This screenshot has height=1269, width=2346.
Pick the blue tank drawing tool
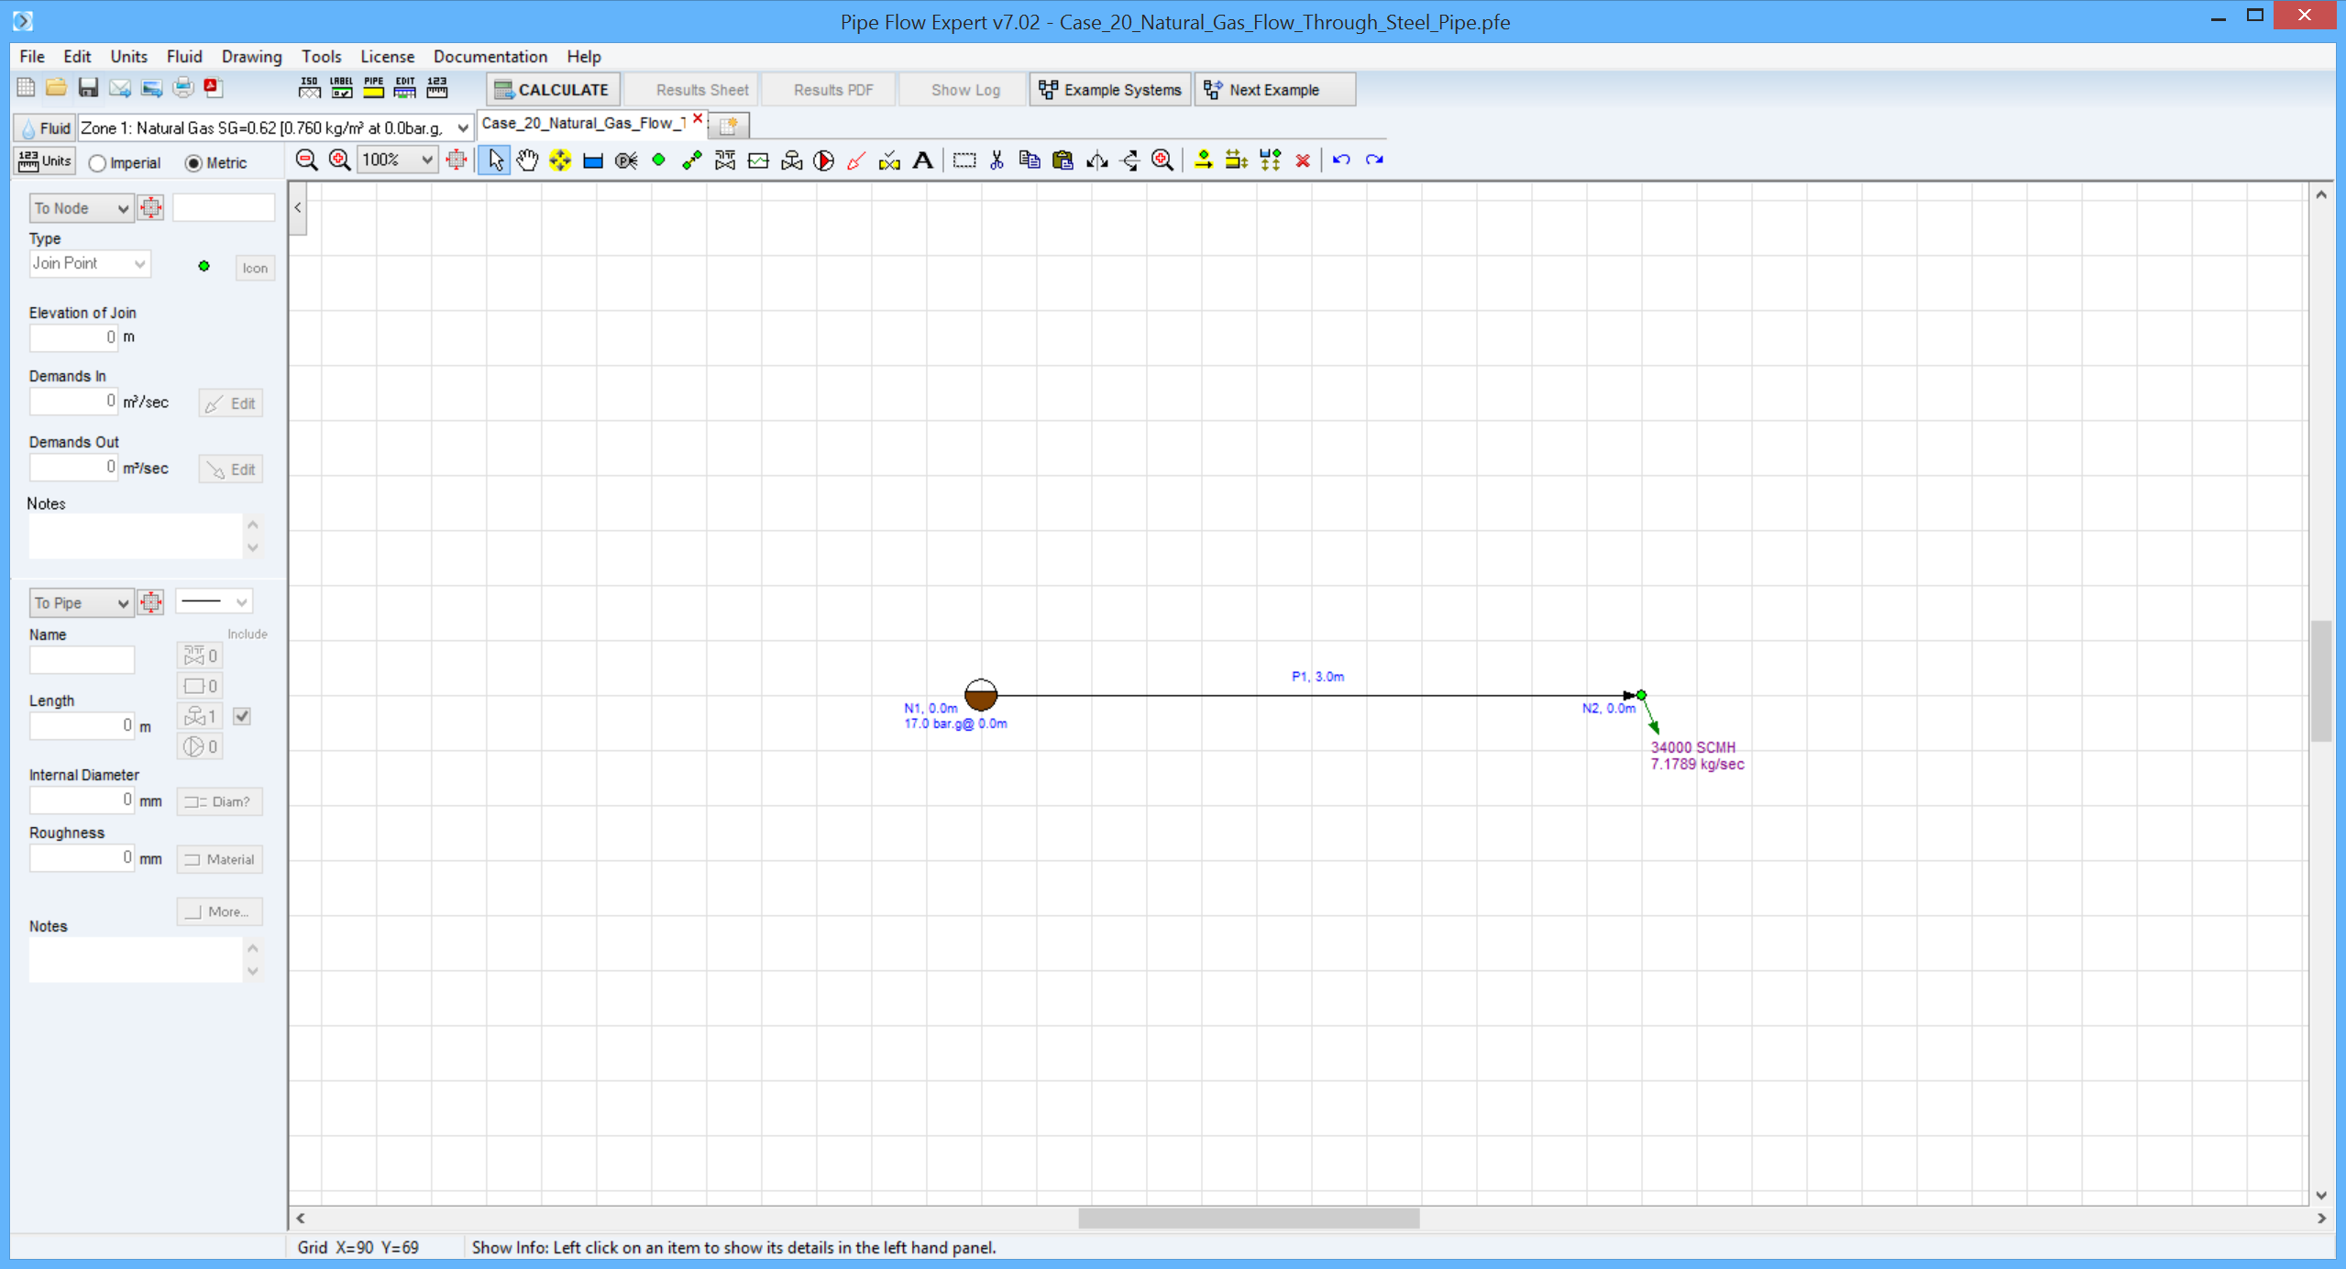click(593, 160)
